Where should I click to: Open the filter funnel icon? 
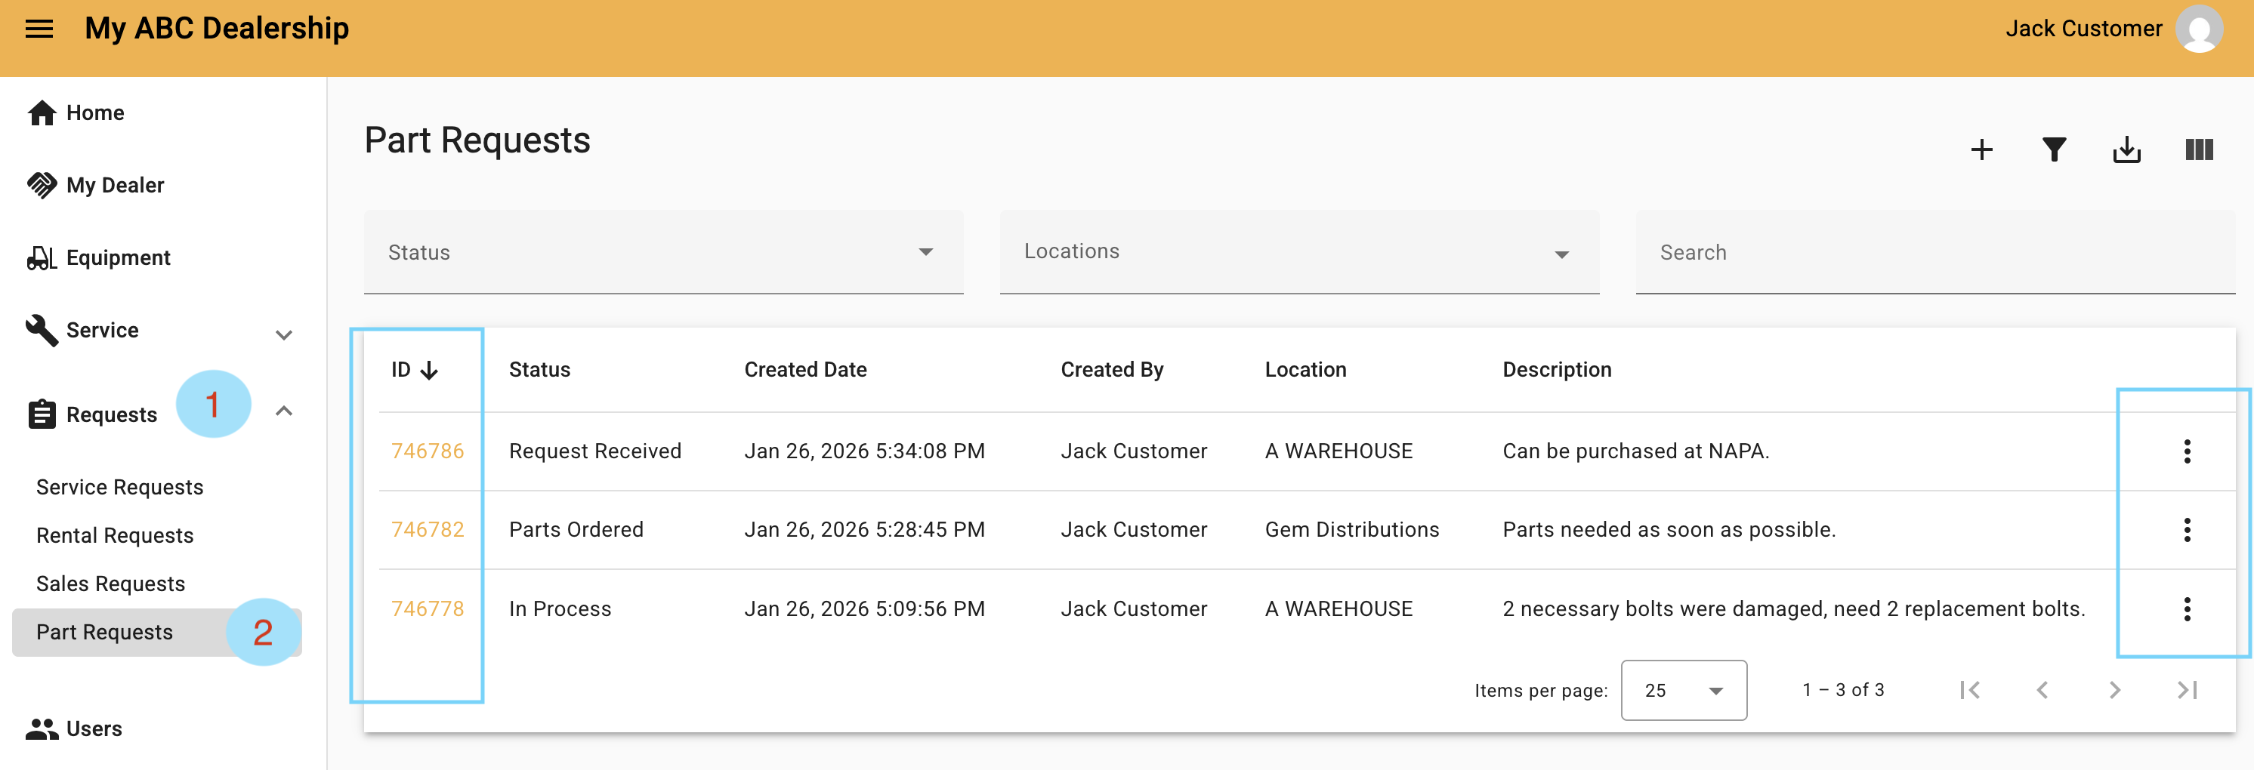(2054, 149)
